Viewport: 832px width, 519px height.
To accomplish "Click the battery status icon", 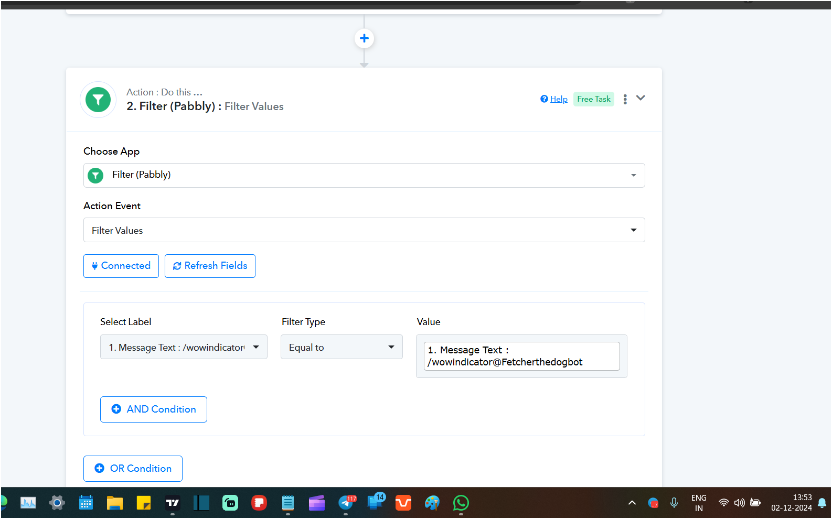I will pyautogui.click(x=755, y=503).
